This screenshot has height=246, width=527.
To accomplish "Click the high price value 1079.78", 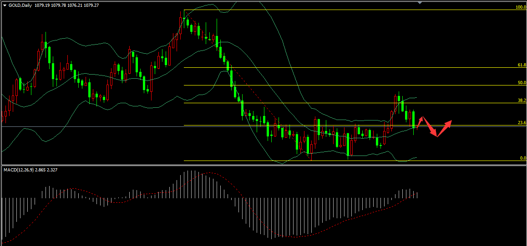I will tap(59, 5).
